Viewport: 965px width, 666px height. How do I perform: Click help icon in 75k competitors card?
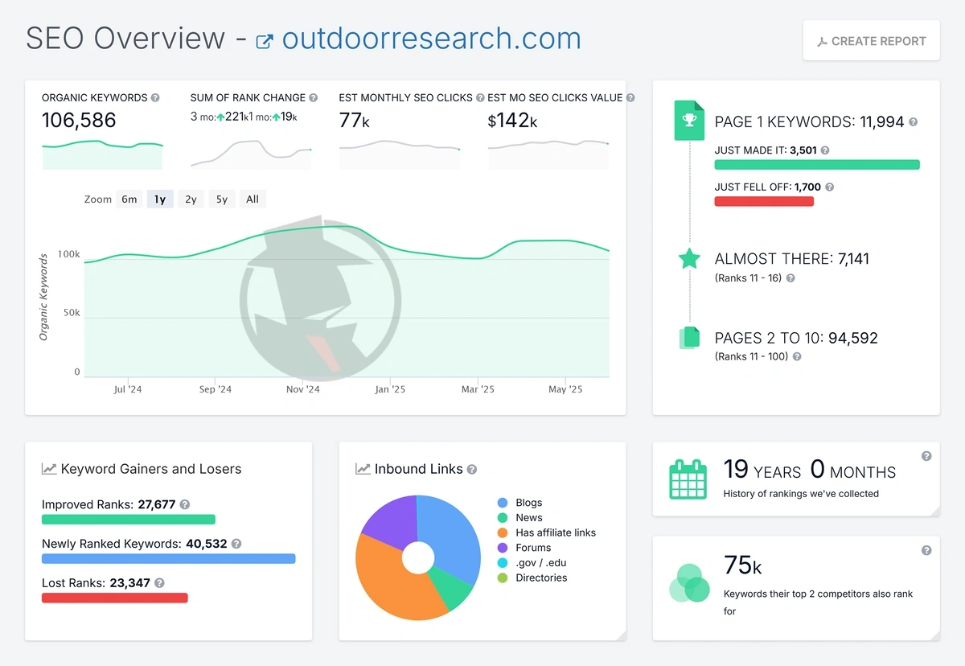[926, 551]
